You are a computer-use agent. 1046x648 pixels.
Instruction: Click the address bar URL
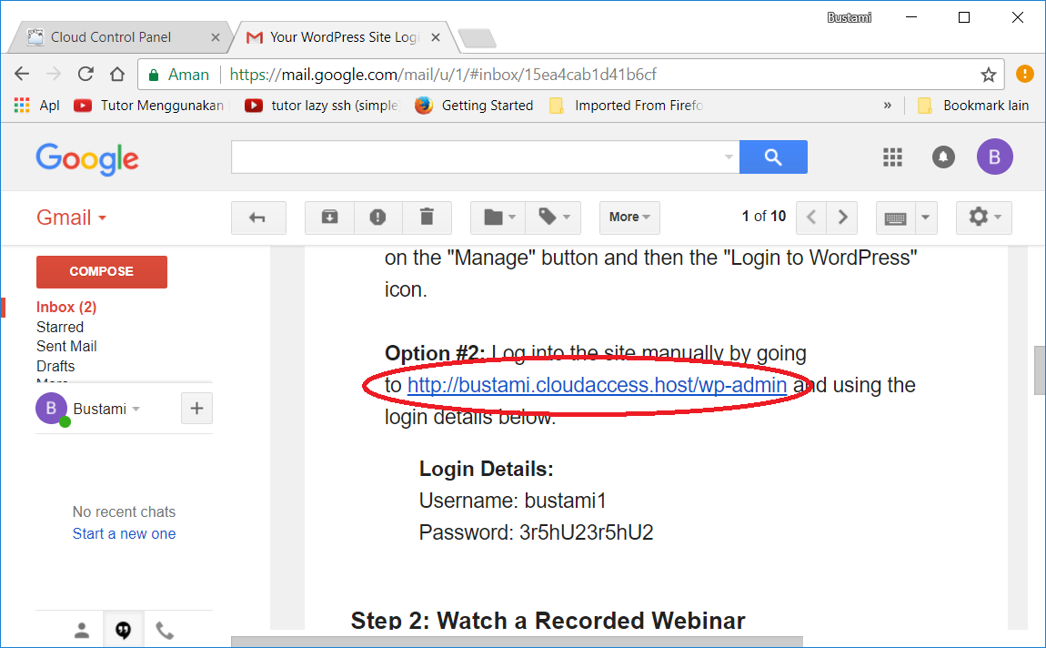pyautogui.click(x=443, y=75)
